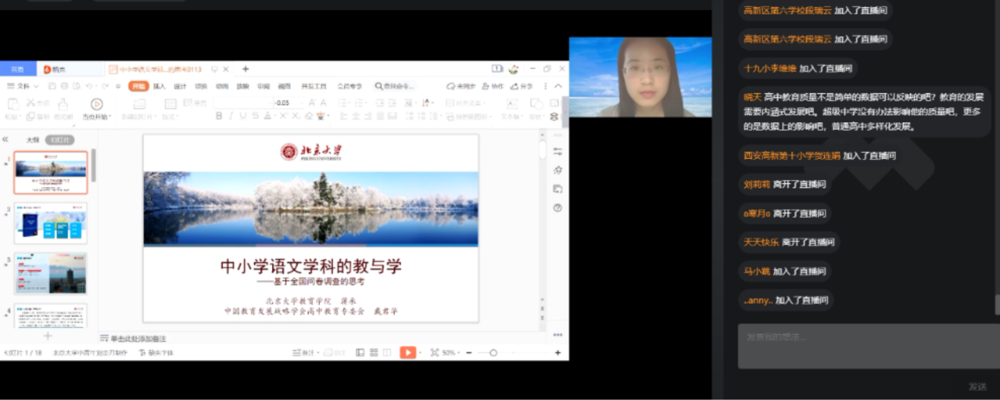Toggle the notes pane button in status bar
The width and height of the screenshot is (1000, 400).
[x=303, y=352]
